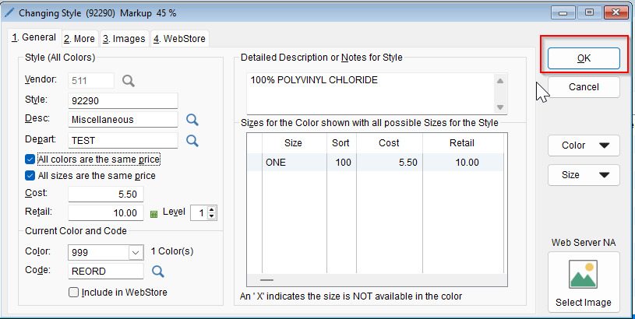Open the Desc lookup magnifier icon
This screenshot has width=635, height=319.
(x=192, y=120)
